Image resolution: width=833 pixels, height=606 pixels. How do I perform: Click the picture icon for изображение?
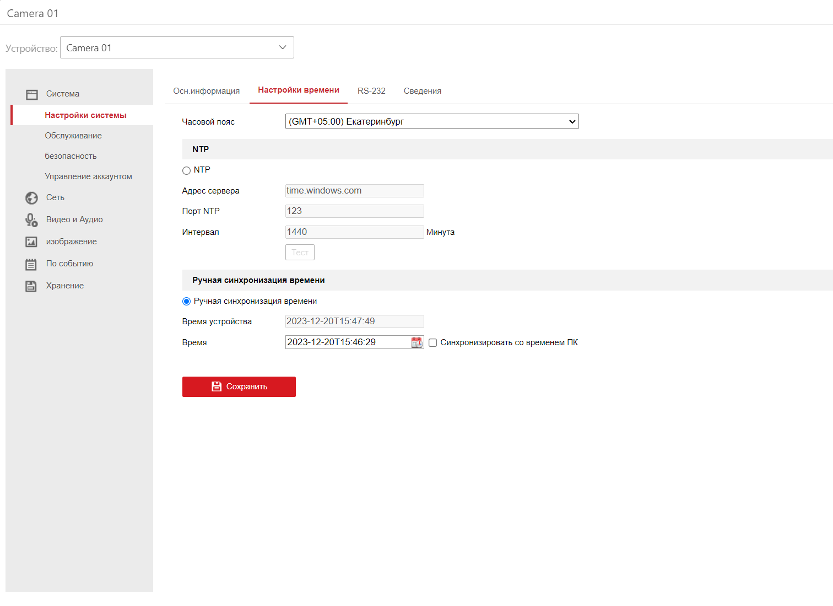pyautogui.click(x=31, y=242)
